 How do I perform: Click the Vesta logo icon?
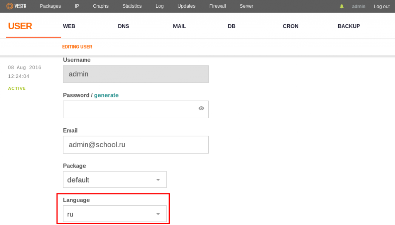pos(10,6)
